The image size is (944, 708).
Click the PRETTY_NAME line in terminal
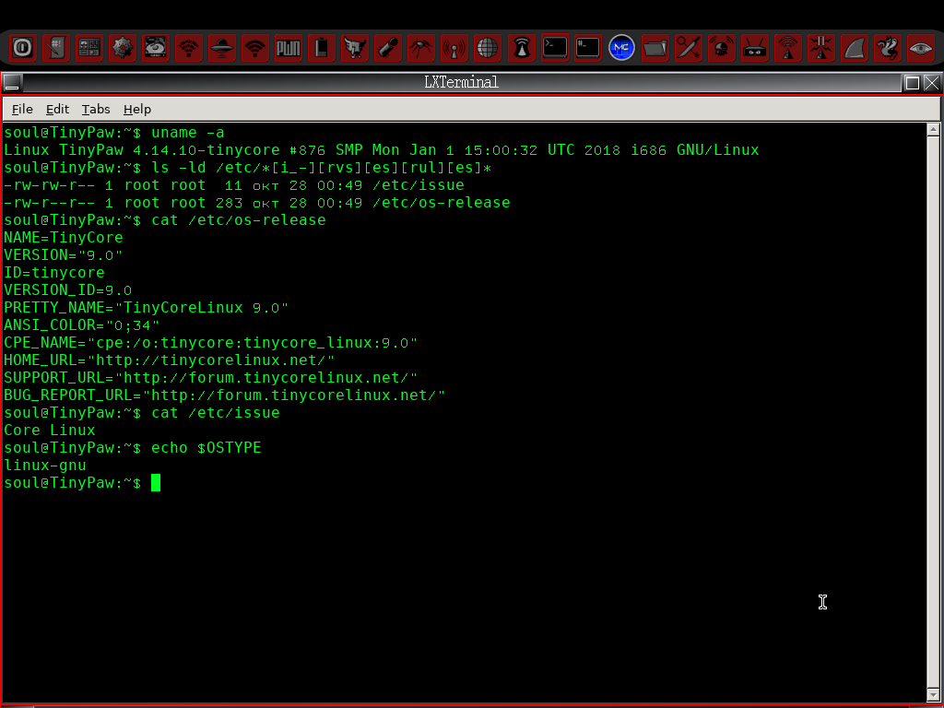point(147,307)
